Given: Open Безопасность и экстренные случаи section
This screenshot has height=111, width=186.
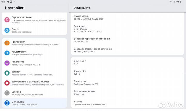Looking at the screenshot, I should [x=34, y=83].
